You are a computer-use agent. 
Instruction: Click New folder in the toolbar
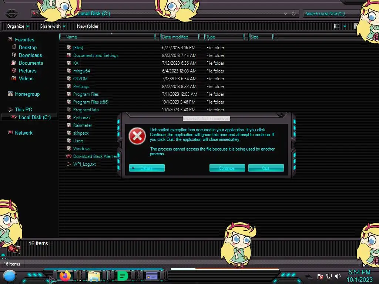point(88,26)
